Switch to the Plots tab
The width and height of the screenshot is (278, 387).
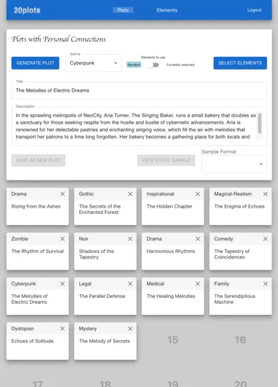123,10
